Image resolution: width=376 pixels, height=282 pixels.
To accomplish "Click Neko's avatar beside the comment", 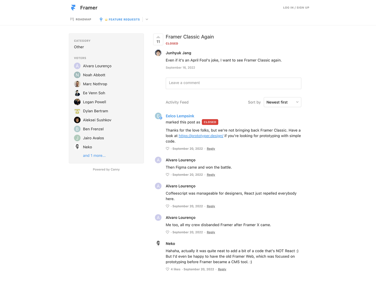I will point(158,244).
